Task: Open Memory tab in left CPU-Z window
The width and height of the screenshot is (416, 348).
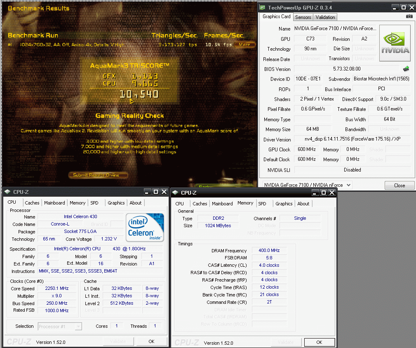Action: coord(78,203)
